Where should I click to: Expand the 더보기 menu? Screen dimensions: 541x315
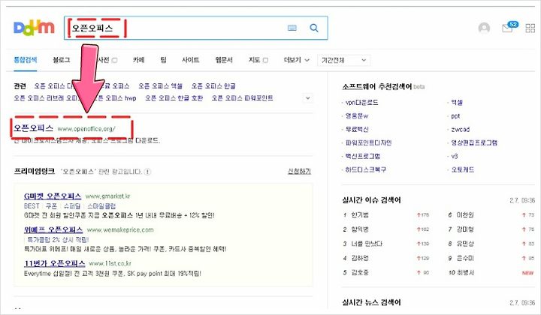point(296,60)
